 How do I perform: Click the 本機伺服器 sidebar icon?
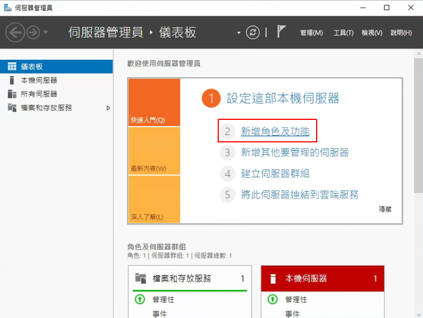pos(12,80)
